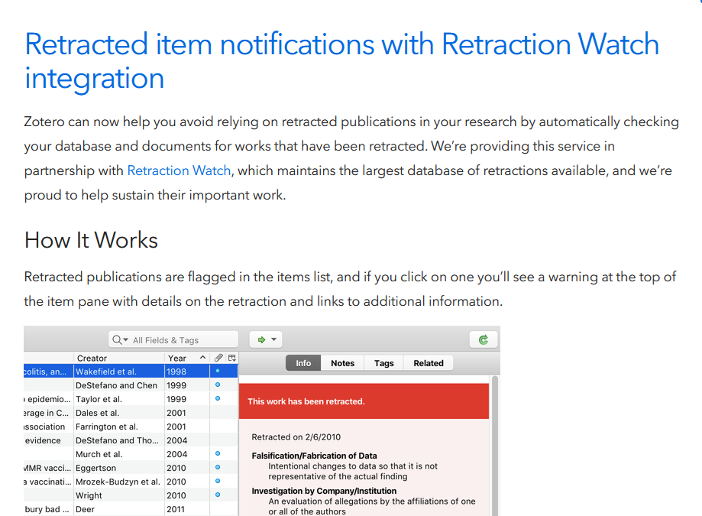The image size is (702, 516).
Task: Click the year 1998 cell
Action: coord(176,372)
